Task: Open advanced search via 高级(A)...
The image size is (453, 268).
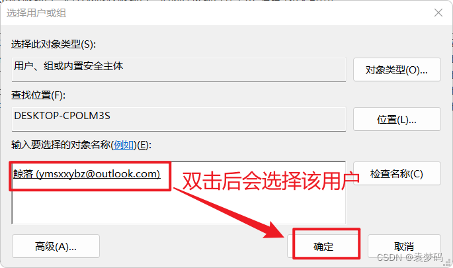Action: point(56,246)
